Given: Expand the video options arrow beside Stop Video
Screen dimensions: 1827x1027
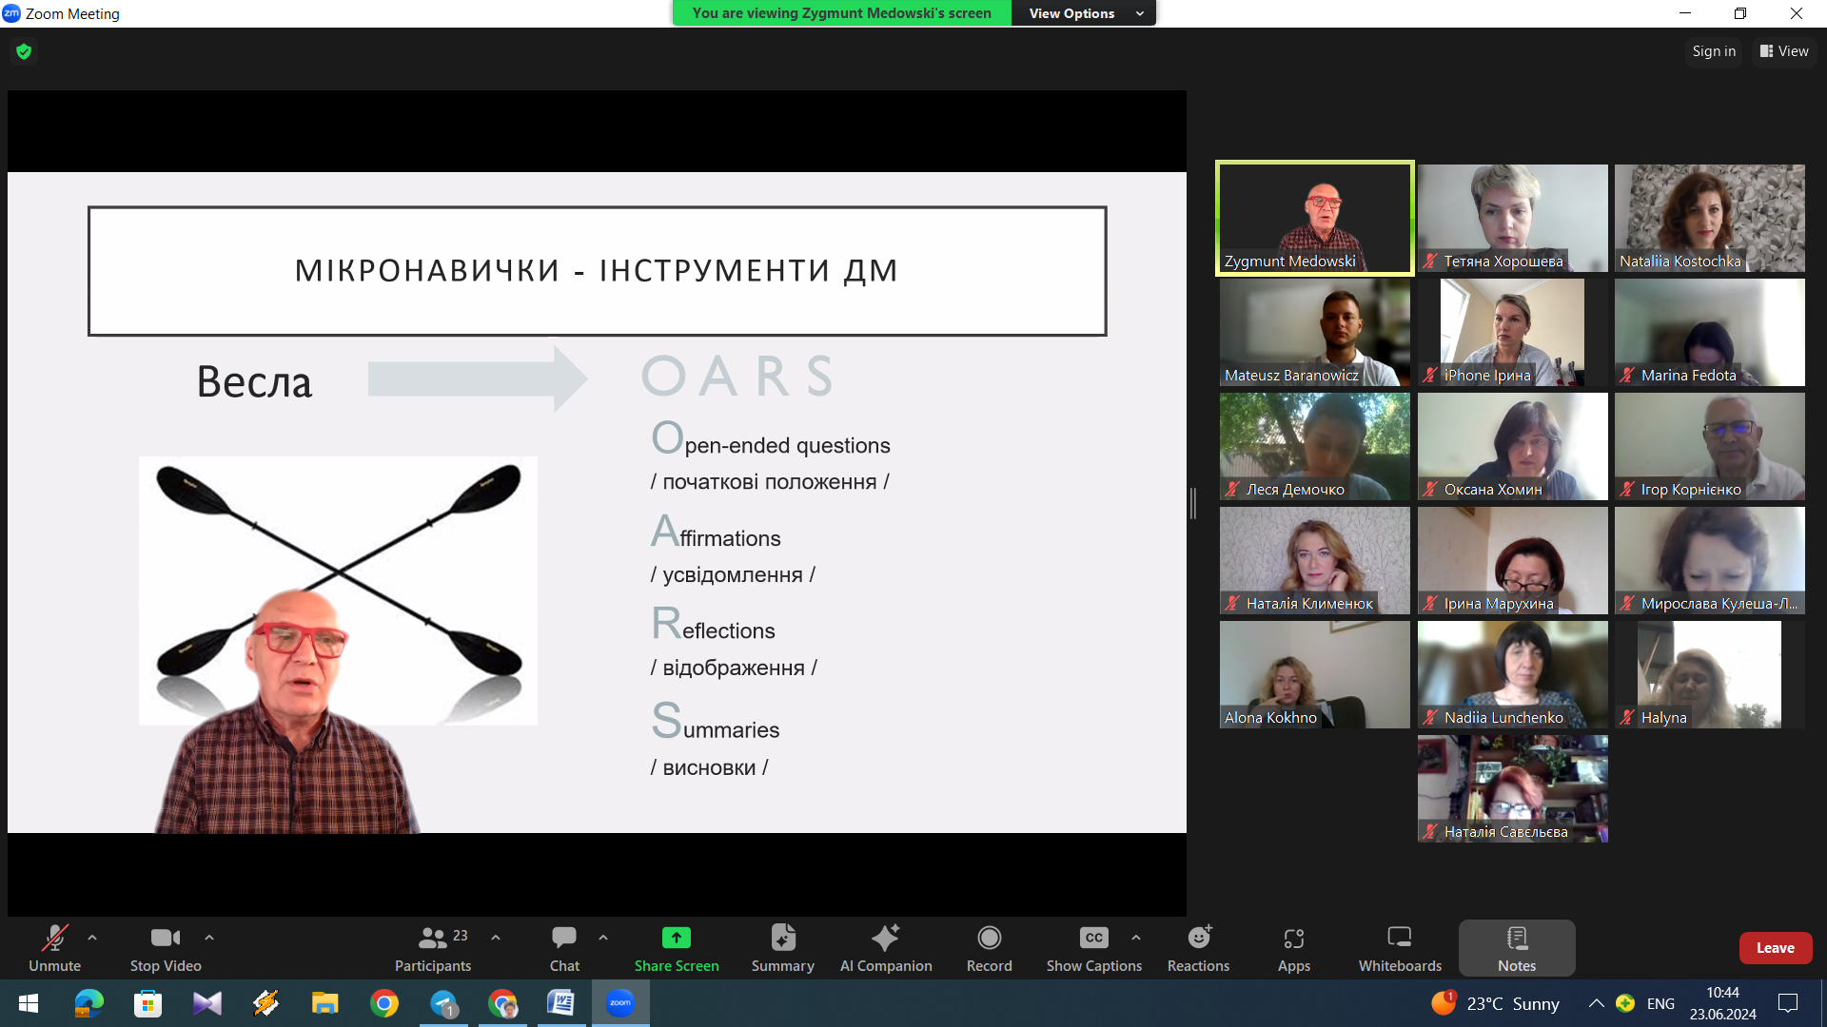Looking at the screenshot, I should point(209,938).
